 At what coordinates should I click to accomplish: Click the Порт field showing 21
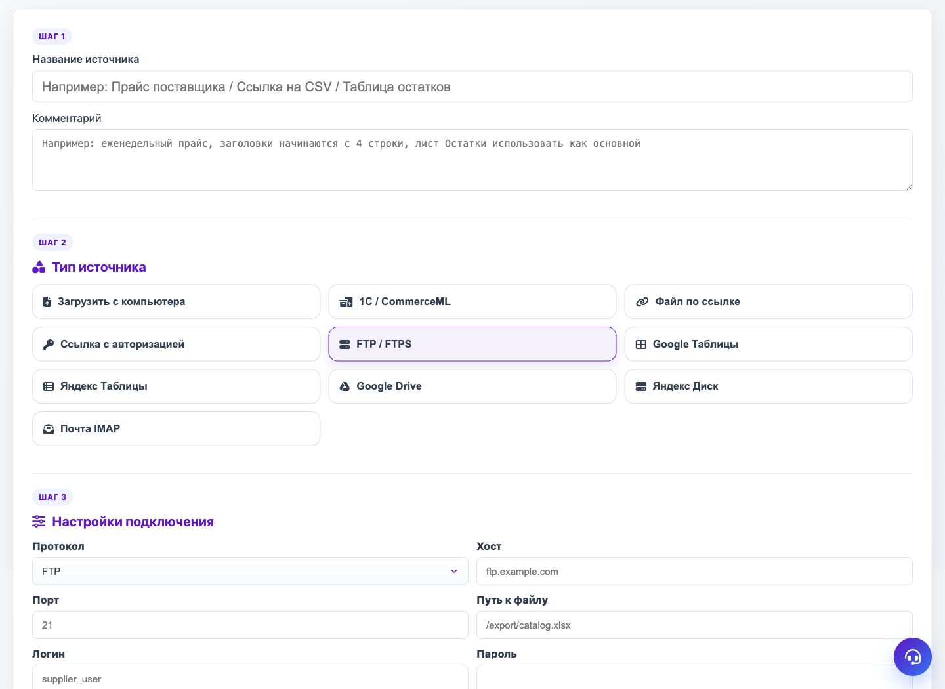[250, 625]
